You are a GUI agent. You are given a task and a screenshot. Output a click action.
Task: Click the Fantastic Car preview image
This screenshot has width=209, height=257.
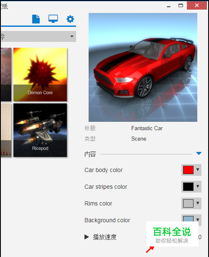(x=143, y=67)
